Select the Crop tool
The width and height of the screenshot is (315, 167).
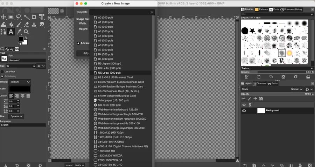click(34, 17)
